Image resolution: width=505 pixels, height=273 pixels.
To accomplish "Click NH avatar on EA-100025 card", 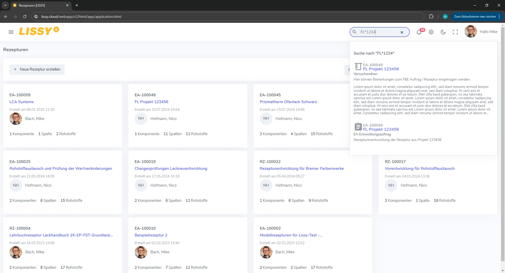I will coord(16,185).
